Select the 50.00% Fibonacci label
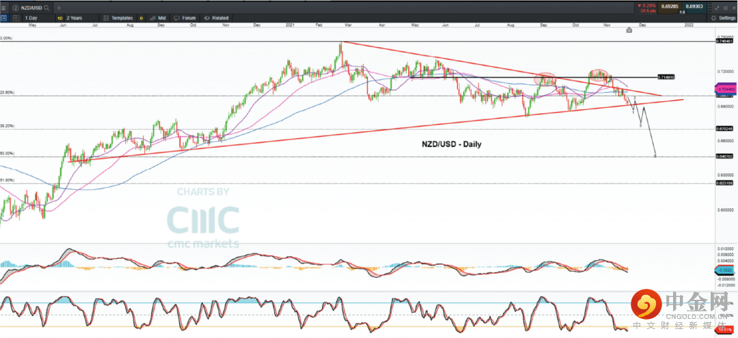The image size is (738, 338). (7, 153)
